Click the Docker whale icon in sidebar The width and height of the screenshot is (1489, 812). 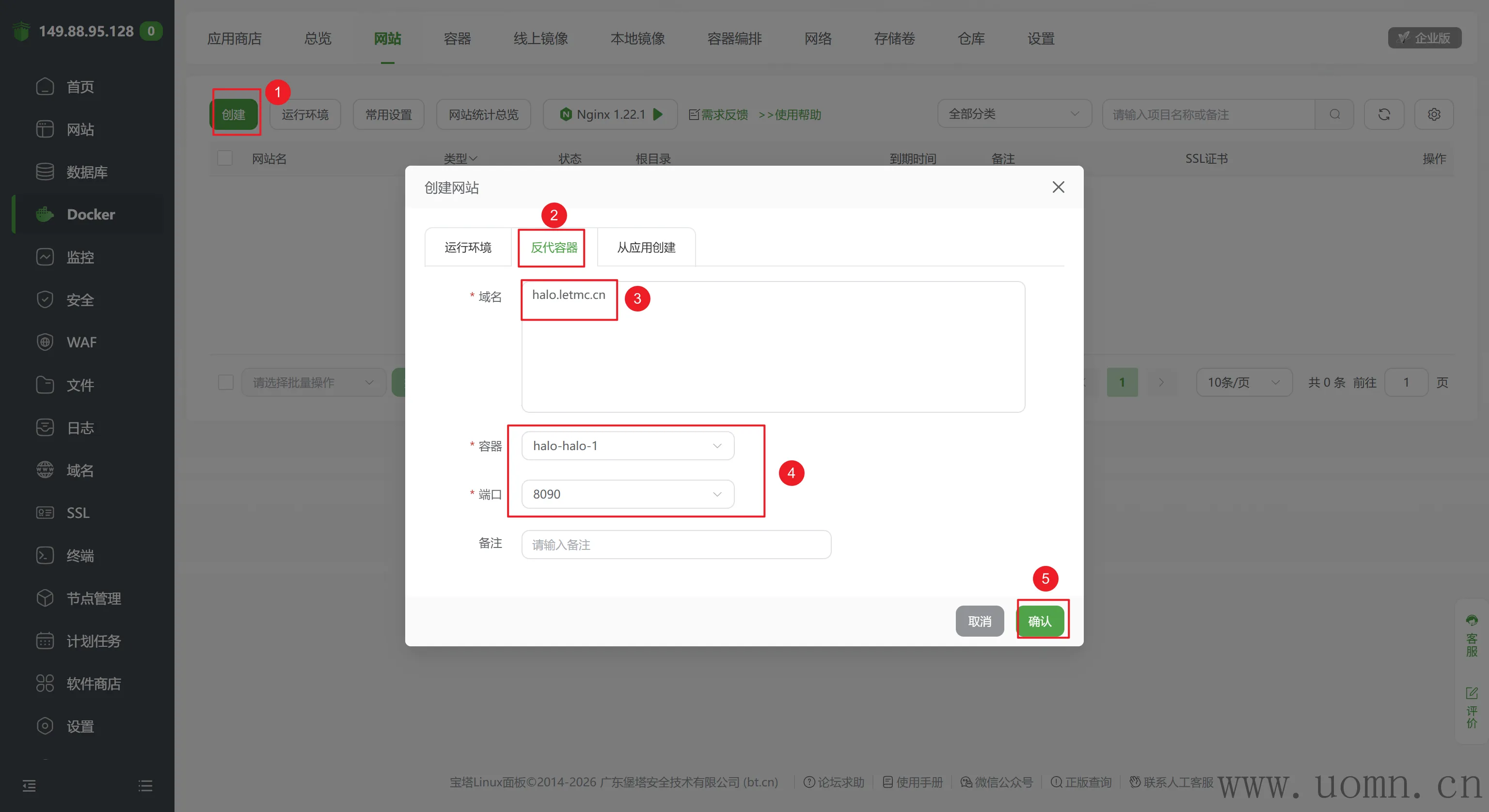(x=45, y=215)
